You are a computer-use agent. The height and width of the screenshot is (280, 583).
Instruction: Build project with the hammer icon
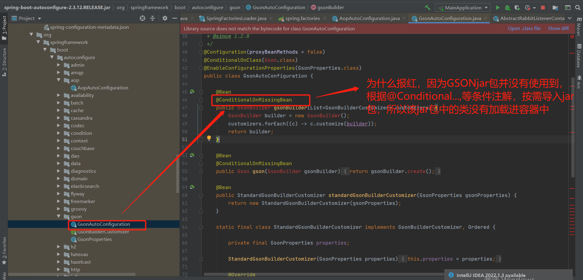tap(427, 8)
